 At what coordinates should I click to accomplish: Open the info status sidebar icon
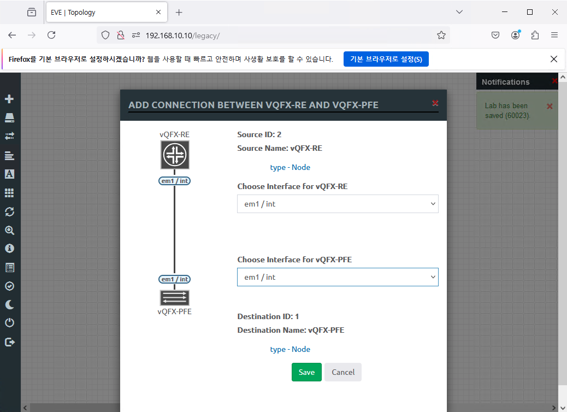pyautogui.click(x=9, y=249)
